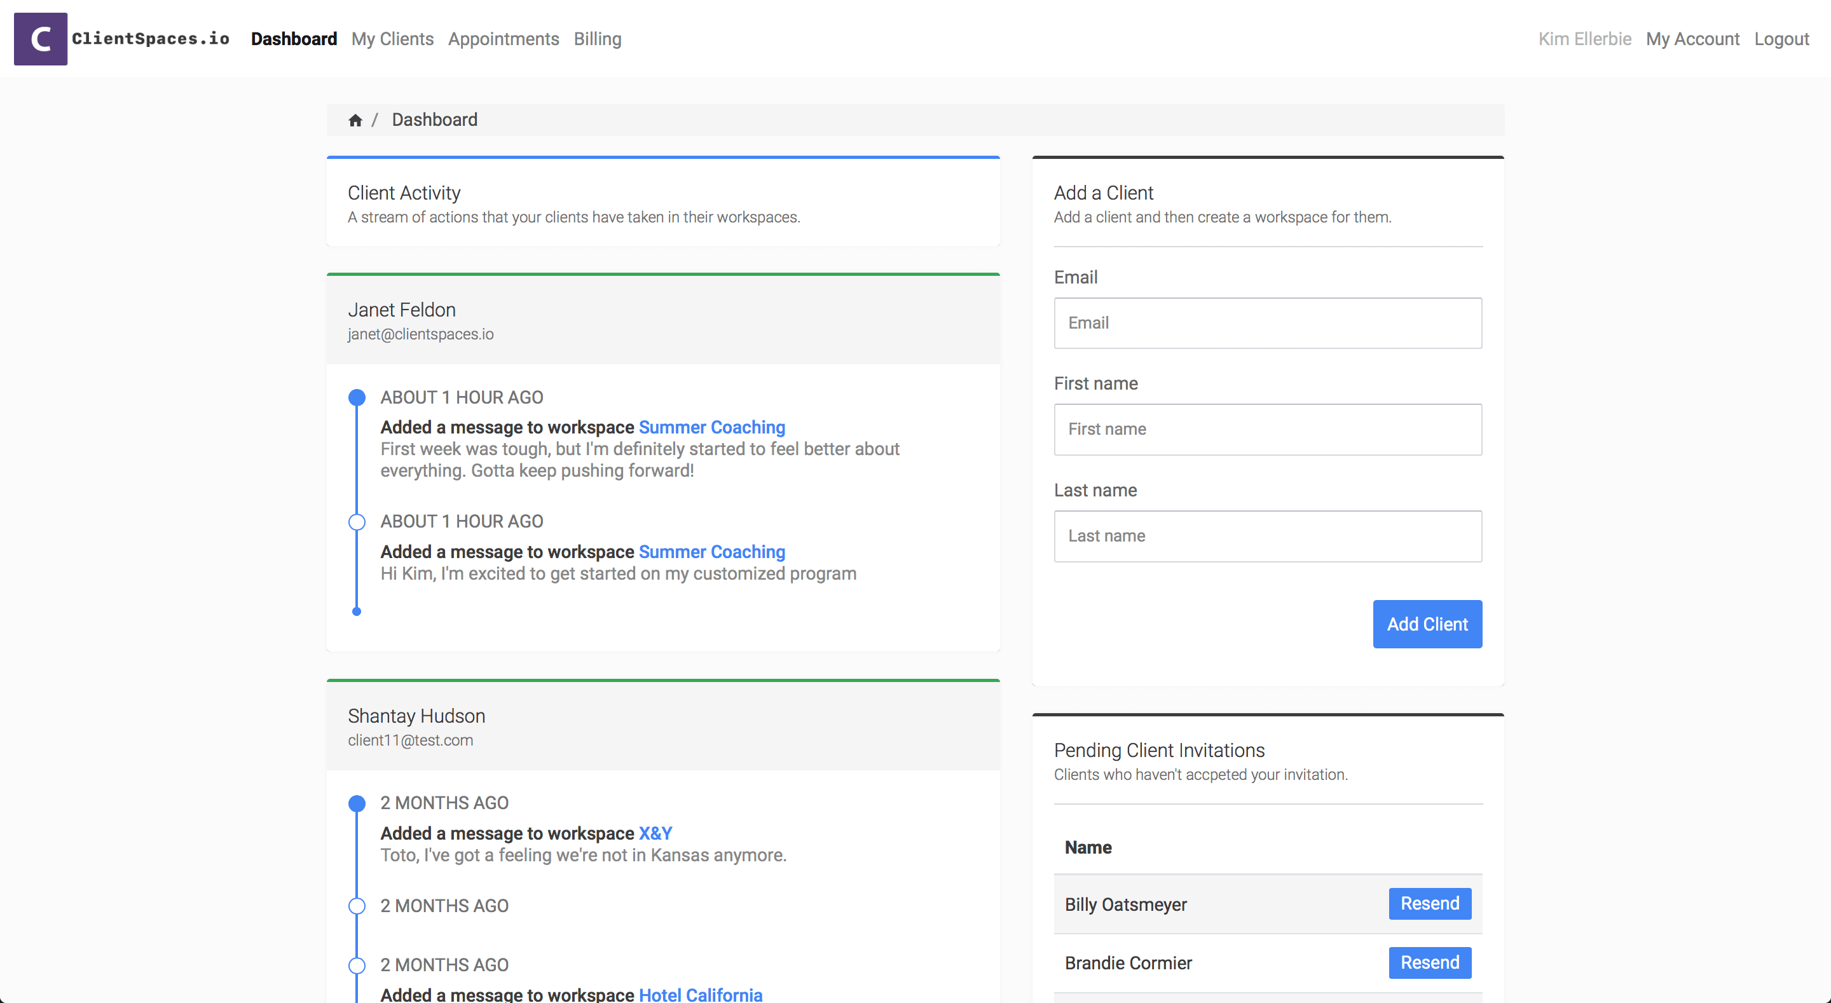Viewport: 1831px width, 1003px height.
Task: Click the ClientSpaces.io logo icon
Action: pyautogui.click(x=40, y=38)
